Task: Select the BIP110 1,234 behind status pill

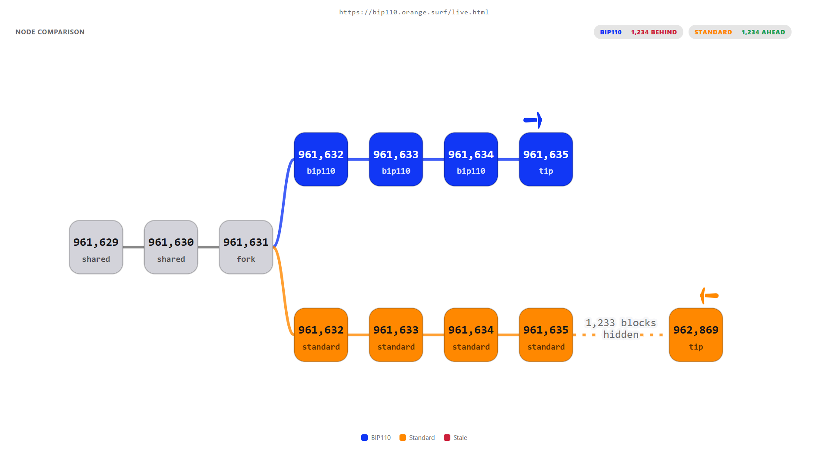Action: pos(638,32)
